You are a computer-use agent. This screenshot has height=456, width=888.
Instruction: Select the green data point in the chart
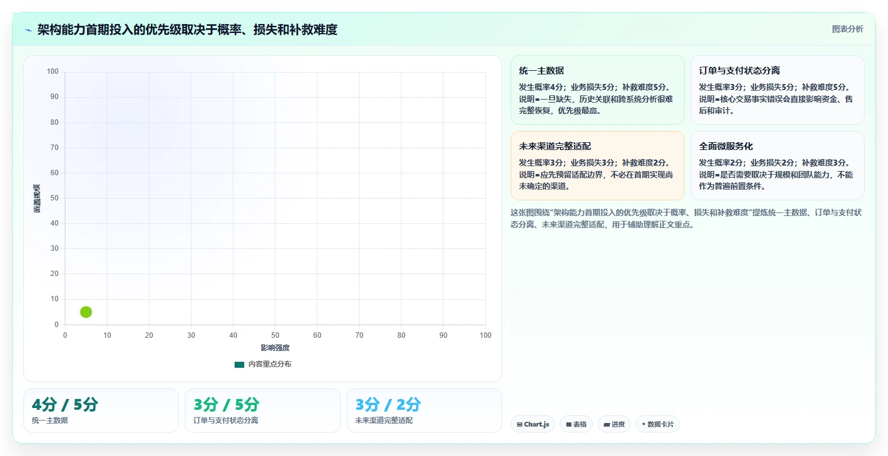point(86,312)
